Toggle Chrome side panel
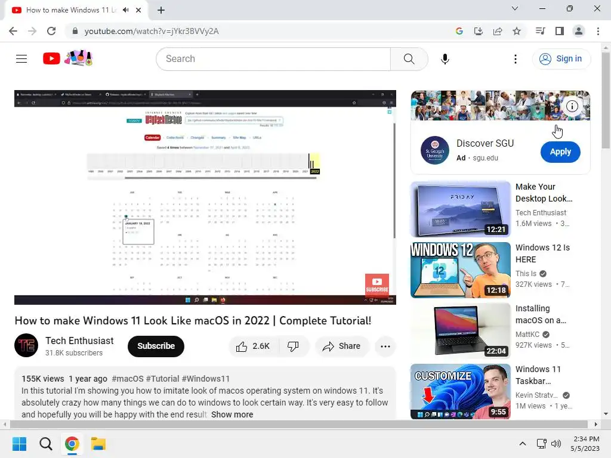This screenshot has height=458, width=611. pyautogui.click(x=560, y=31)
